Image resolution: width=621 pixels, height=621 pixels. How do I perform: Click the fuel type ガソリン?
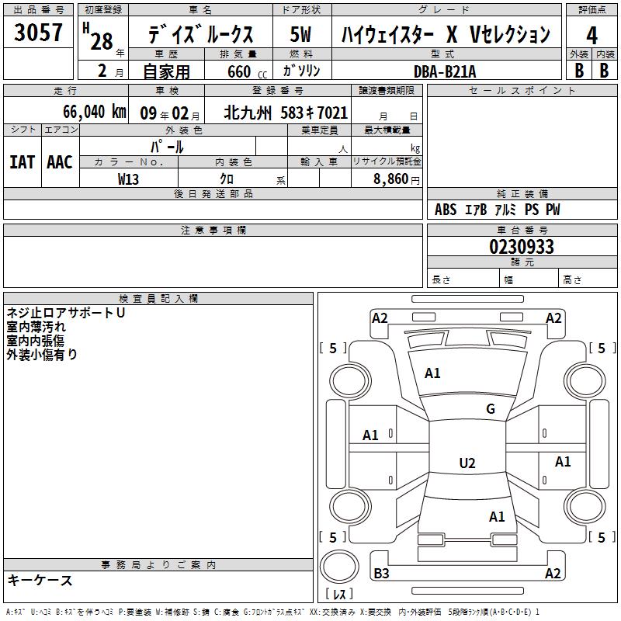point(301,71)
